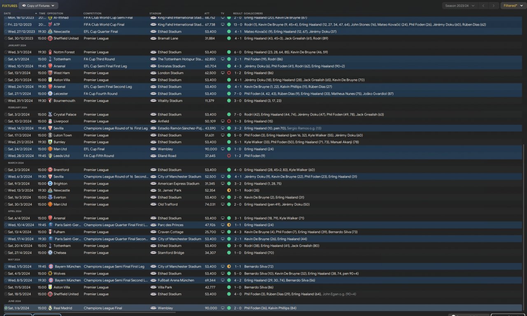Open the Season 2023/24 dropdown
The height and width of the screenshot is (316, 527).
pyautogui.click(x=460, y=6)
